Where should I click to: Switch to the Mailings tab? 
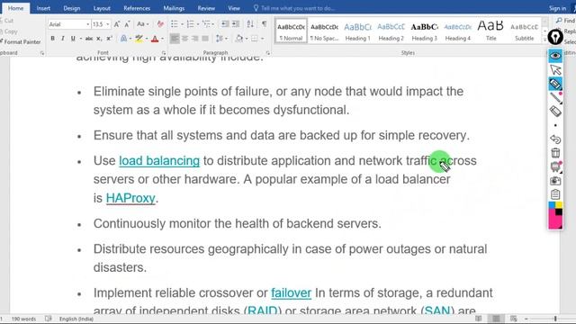click(174, 8)
